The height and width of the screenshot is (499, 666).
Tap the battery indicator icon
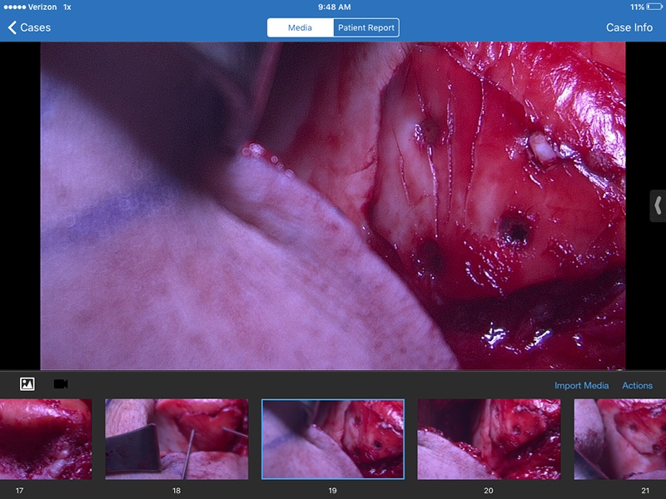(654, 7)
